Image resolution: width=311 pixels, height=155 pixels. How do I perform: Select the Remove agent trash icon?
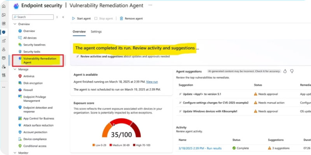tap(121, 18)
